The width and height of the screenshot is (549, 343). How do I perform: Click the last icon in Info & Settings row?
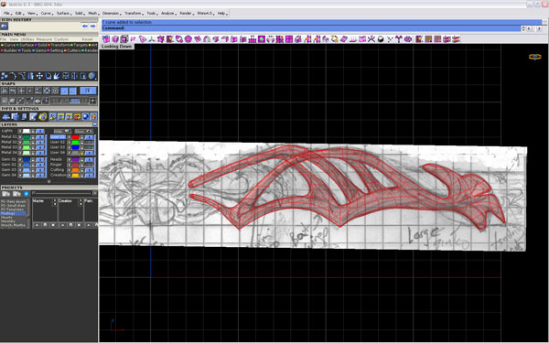tap(94, 116)
